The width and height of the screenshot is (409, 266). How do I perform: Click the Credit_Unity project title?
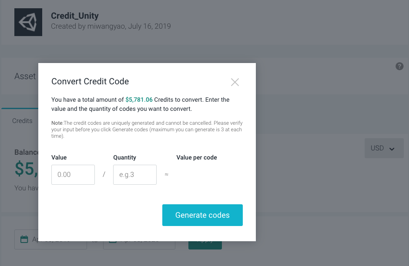click(x=74, y=16)
